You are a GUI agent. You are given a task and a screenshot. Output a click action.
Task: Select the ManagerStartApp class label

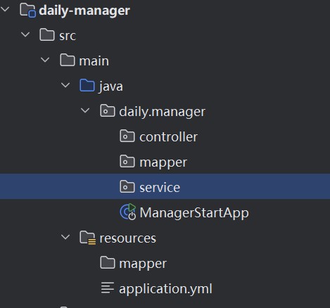click(194, 213)
